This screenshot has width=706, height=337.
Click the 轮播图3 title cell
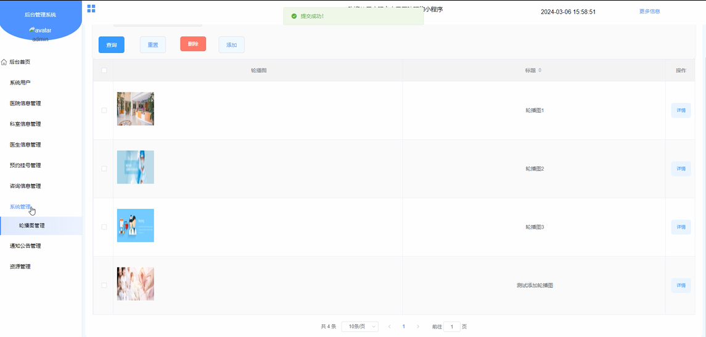(x=535, y=227)
